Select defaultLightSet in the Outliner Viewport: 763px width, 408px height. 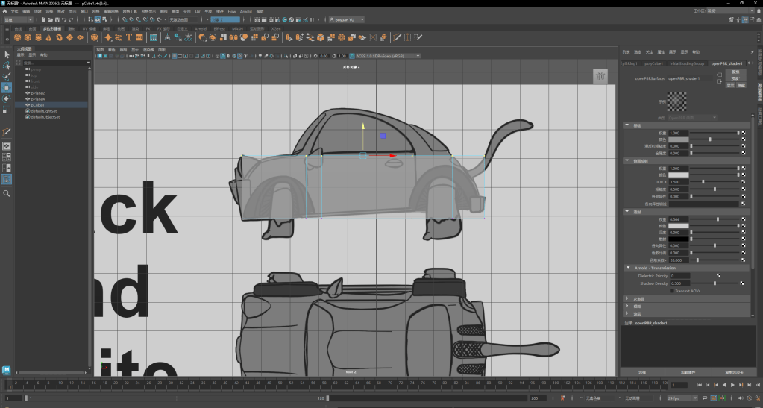point(45,111)
